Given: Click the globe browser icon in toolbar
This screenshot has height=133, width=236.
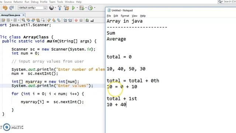Looking at the screenshot, I should (52, 8).
